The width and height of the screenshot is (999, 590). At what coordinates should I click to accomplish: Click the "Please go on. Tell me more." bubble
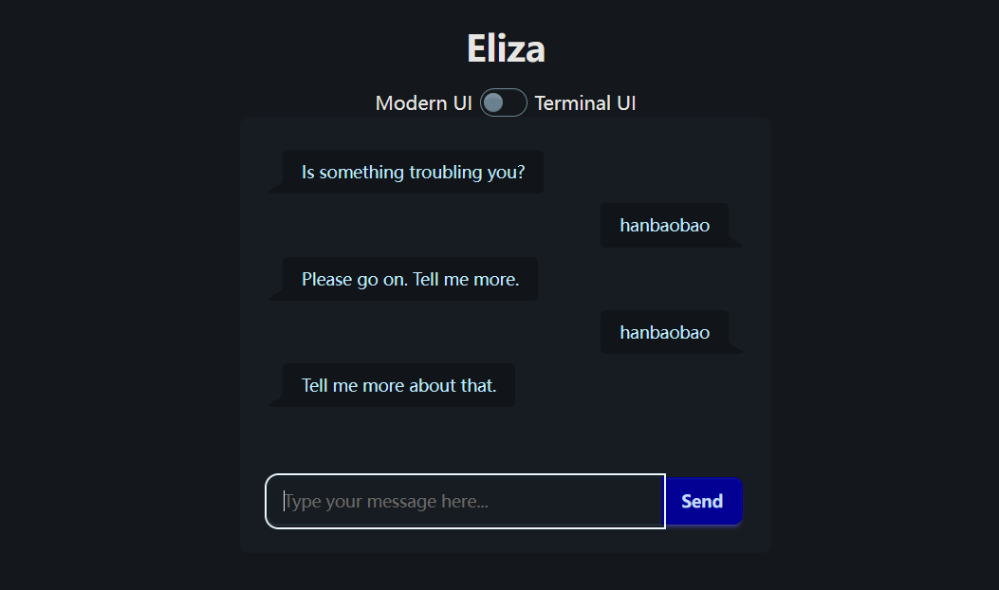[410, 279]
